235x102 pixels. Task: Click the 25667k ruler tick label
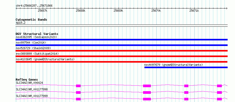[x=43, y=11]
